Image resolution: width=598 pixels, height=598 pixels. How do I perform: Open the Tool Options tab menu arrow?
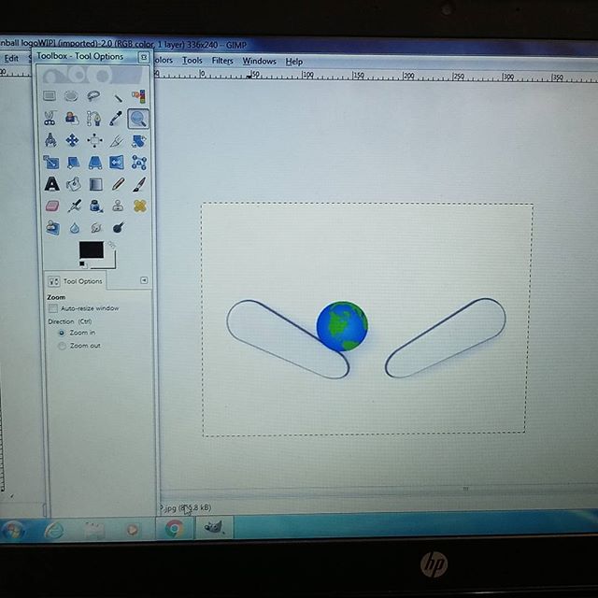[x=144, y=280]
